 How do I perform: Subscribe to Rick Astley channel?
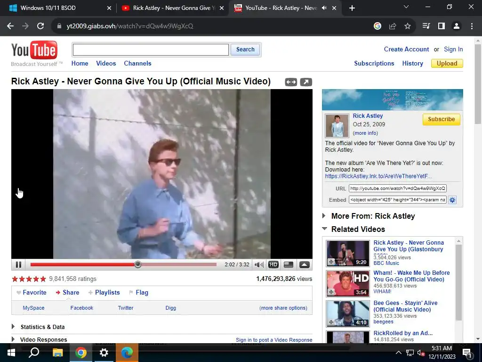click(x=441, y=119)
